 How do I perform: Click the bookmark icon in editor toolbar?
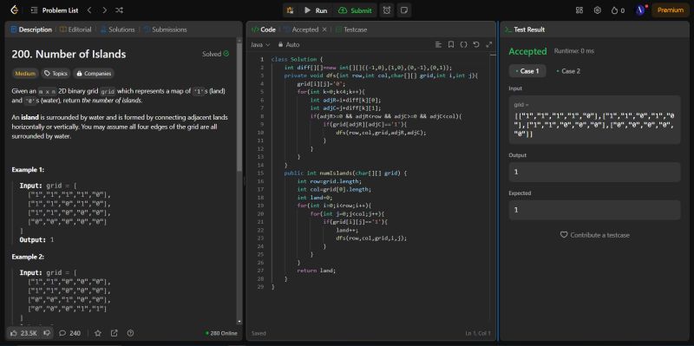click(x=451, y=45)
